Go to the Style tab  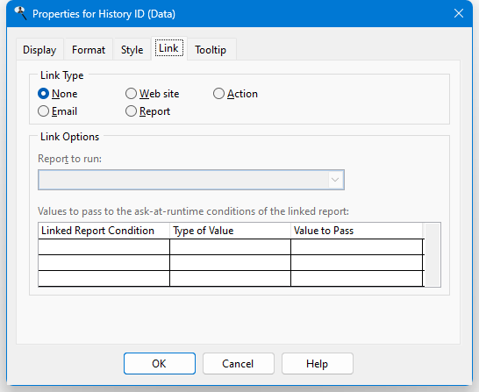tap(132, 50)
